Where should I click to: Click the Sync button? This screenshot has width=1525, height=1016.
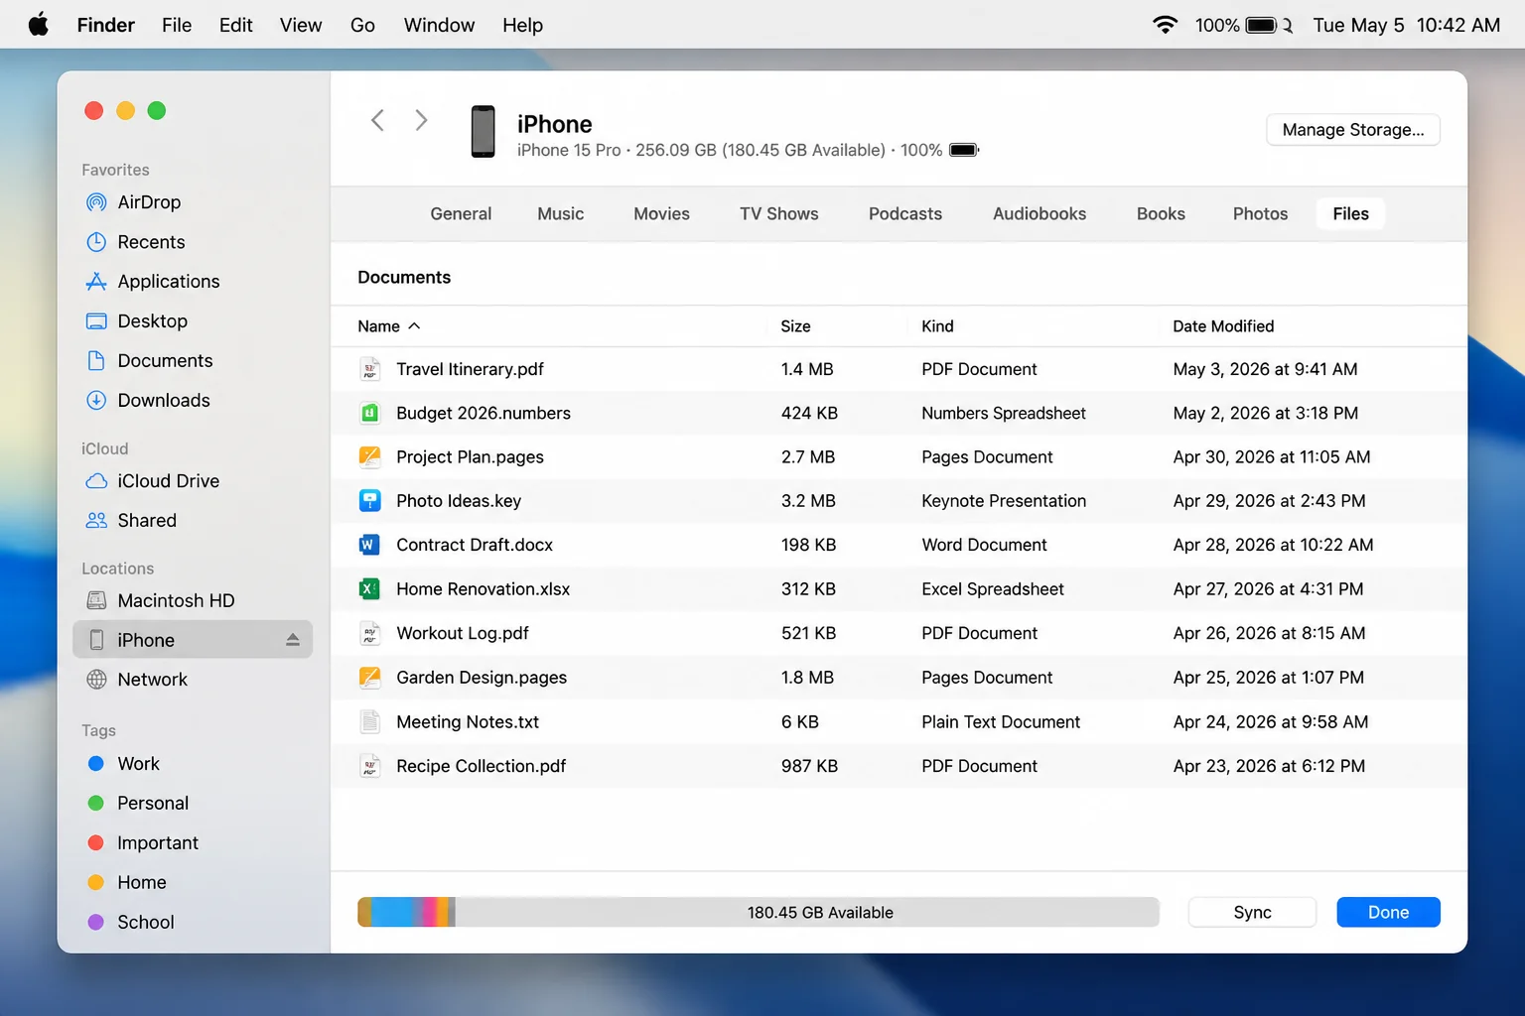[1252, 913]
